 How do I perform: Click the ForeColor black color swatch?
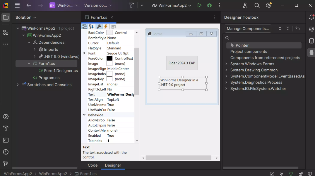pyautogui.click(x=109, y=58)
